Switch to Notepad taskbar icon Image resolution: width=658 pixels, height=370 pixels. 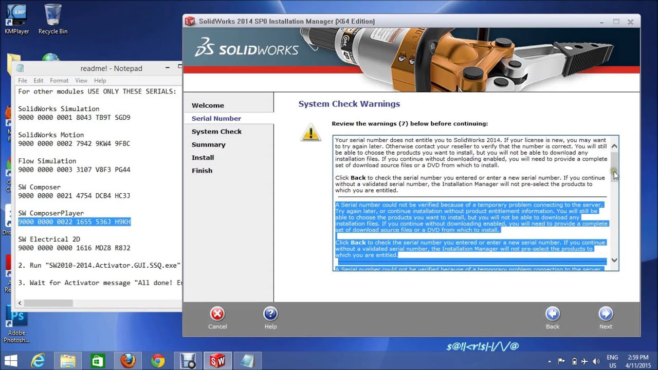point(248,361)
